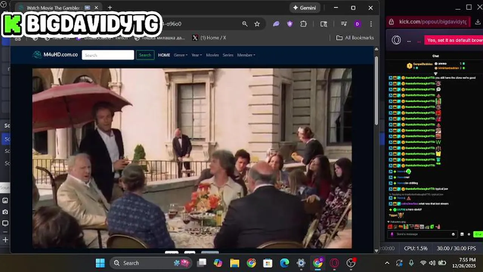This screenshot has width=483, height=272.
Task: Click the movie video player area
Action: (x=192, y=158)
